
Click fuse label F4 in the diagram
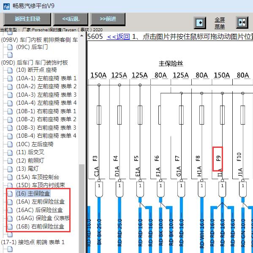point(116,158)
